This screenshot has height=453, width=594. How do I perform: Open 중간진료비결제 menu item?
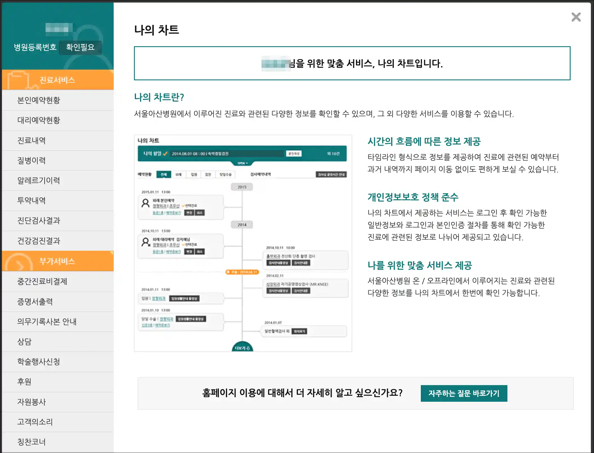click(58, 281)
